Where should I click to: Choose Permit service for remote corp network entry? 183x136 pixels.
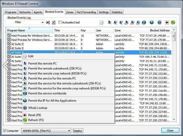[68, 88]
